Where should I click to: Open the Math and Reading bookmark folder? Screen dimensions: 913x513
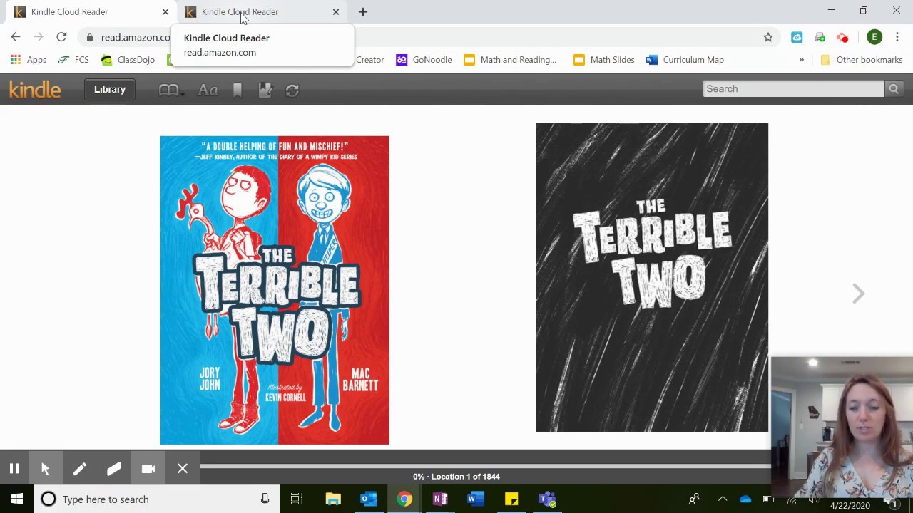pos(510,60)
